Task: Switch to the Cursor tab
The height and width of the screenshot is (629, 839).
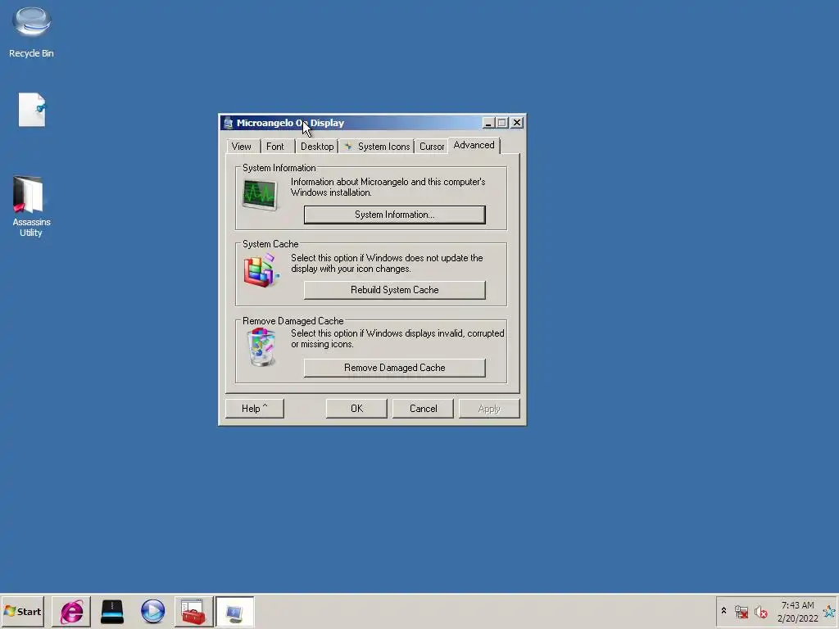Action: coord(432,147)
